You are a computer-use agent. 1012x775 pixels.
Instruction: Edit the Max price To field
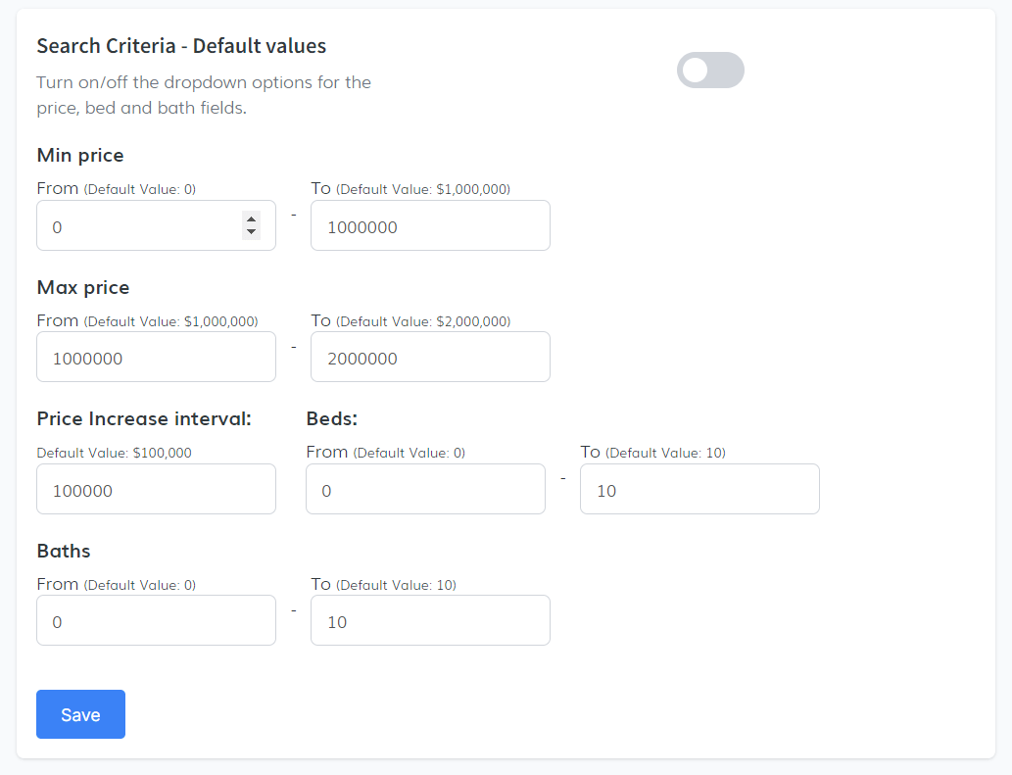point(429,358)
